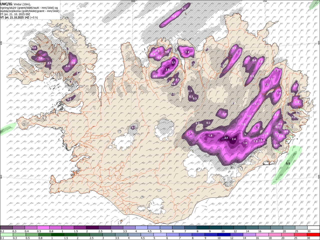Click the '1.4' precipitation value on the map
320x240 pixels.
[279, 93]
